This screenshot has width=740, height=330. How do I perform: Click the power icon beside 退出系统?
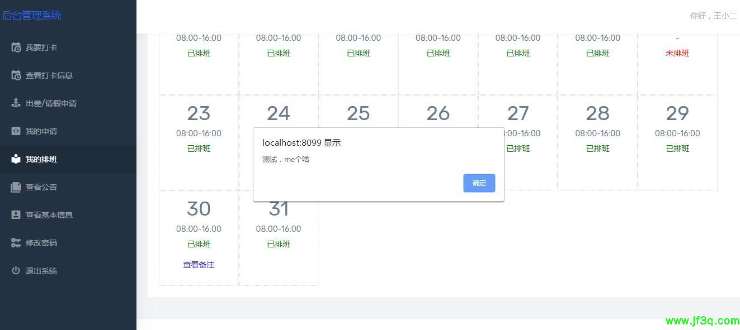[x=16, y=271]
